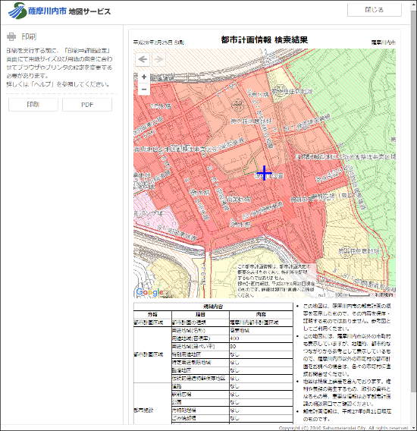Click the printer icon beside 印刷 heading

point(11,36)
